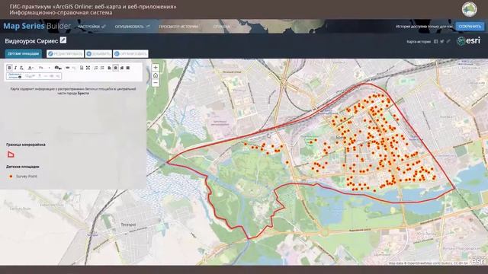Share on Twitter icon

[x=442, y=41]
